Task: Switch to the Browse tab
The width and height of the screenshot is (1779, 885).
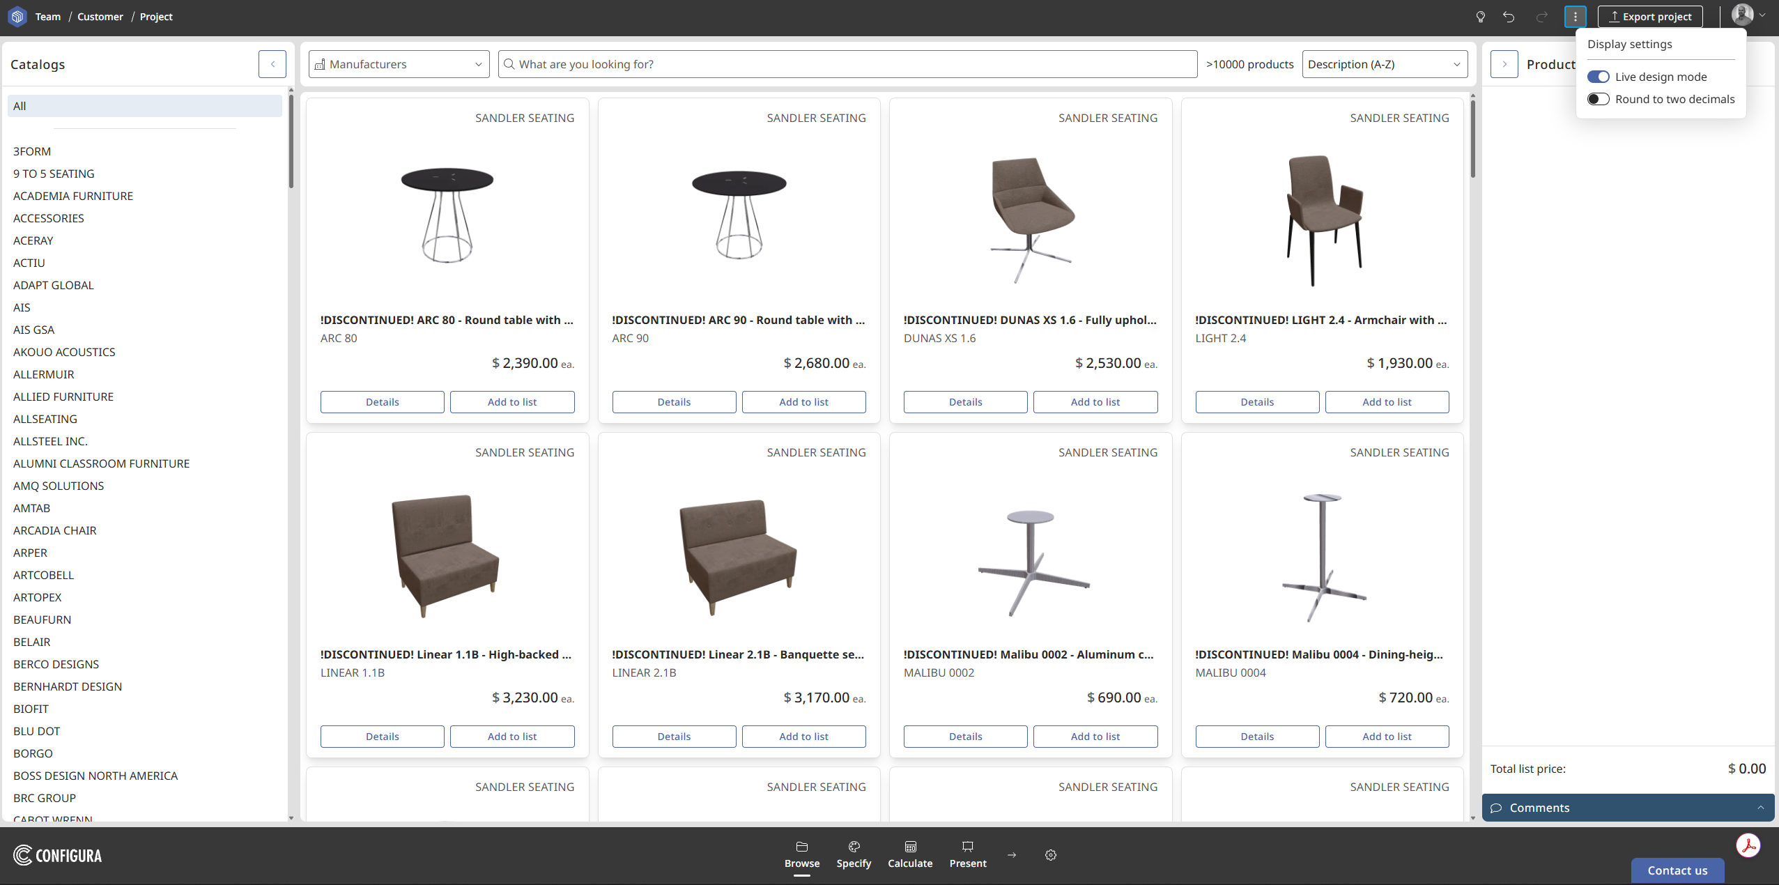Action: coord(802,855)
